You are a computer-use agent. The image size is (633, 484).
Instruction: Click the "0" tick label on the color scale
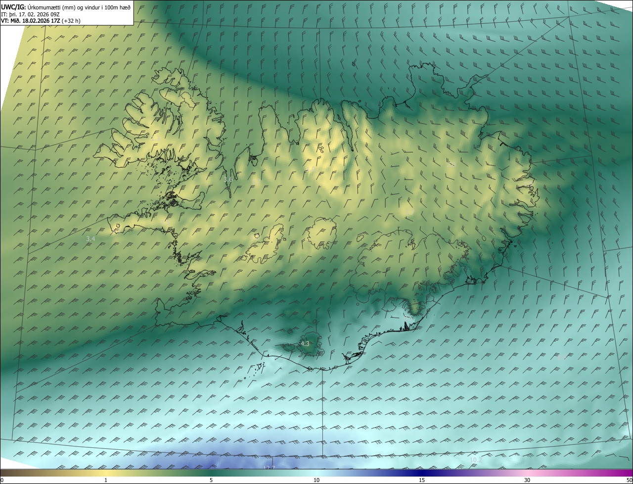(x=2, y=480)
